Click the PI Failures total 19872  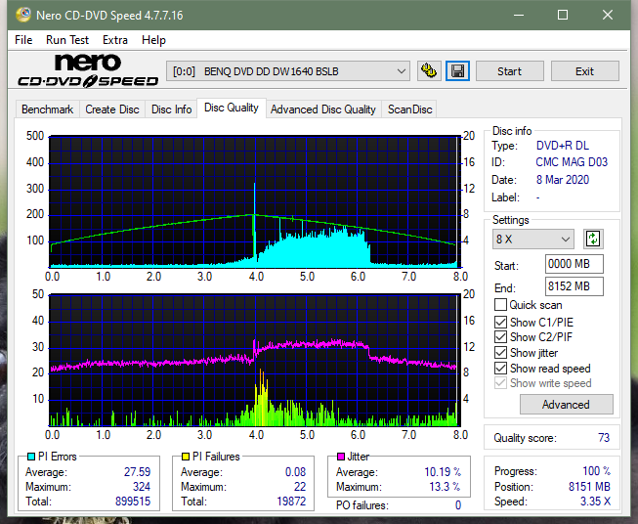pos(291,502)
